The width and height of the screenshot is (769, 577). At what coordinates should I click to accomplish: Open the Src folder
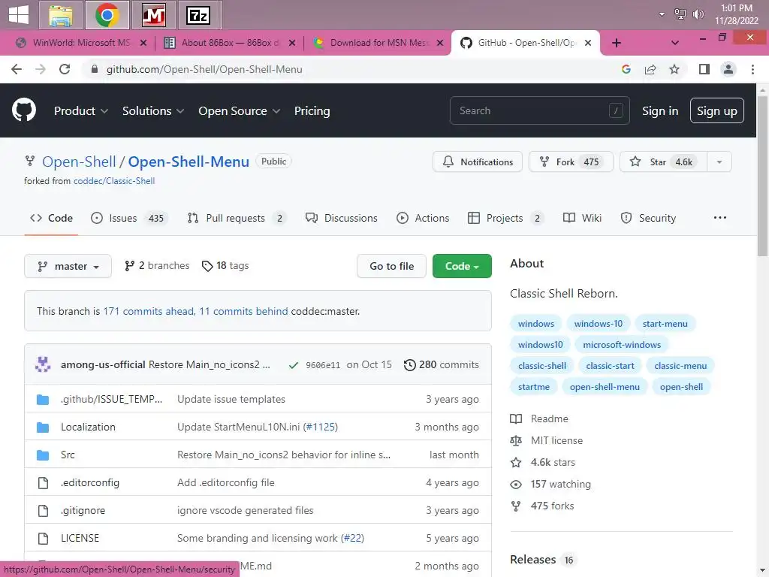click(x=68, y=455)
